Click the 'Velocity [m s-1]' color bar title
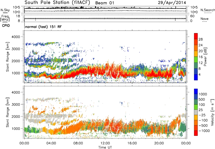Screen dimensions: 215x149 (212, 112)
